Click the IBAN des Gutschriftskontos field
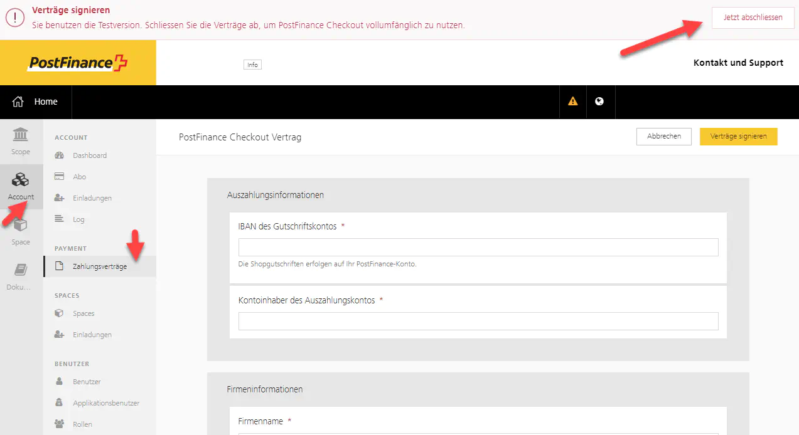This screenshot has height=435, width=799. pos(478,248)
